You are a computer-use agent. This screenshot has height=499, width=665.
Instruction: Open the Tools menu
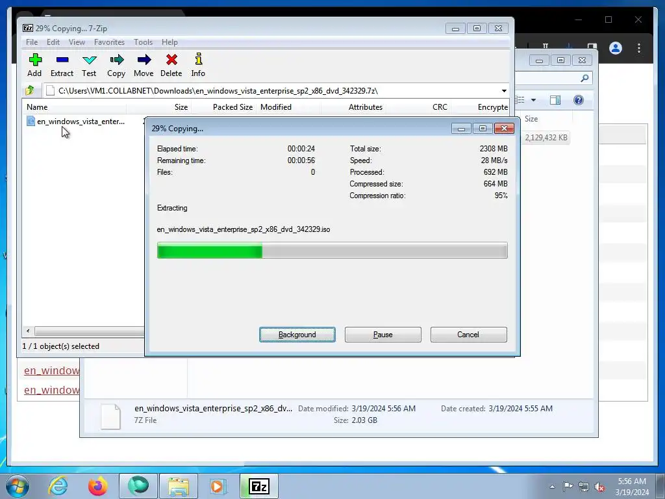[x=144, y=42]
